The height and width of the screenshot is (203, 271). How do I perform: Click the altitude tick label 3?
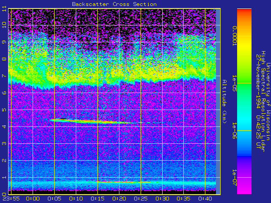4,143
